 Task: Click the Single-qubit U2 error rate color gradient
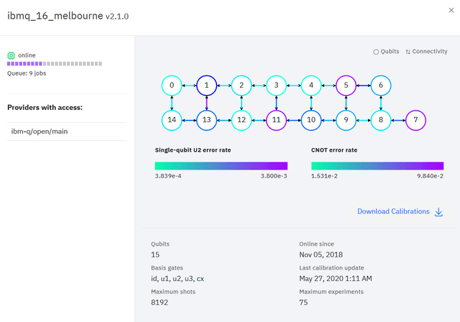[221, 166]
